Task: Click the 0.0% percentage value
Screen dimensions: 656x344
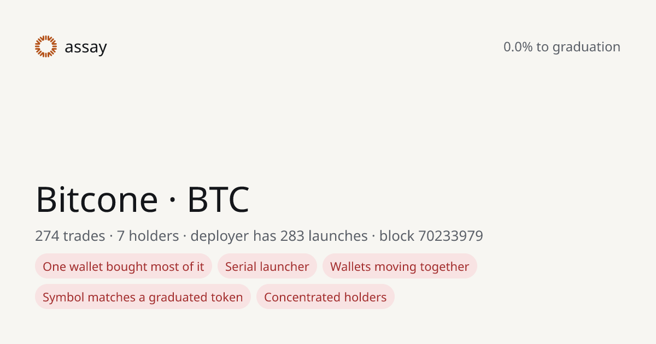Action: pyautogui.click(x=518, y=47)
